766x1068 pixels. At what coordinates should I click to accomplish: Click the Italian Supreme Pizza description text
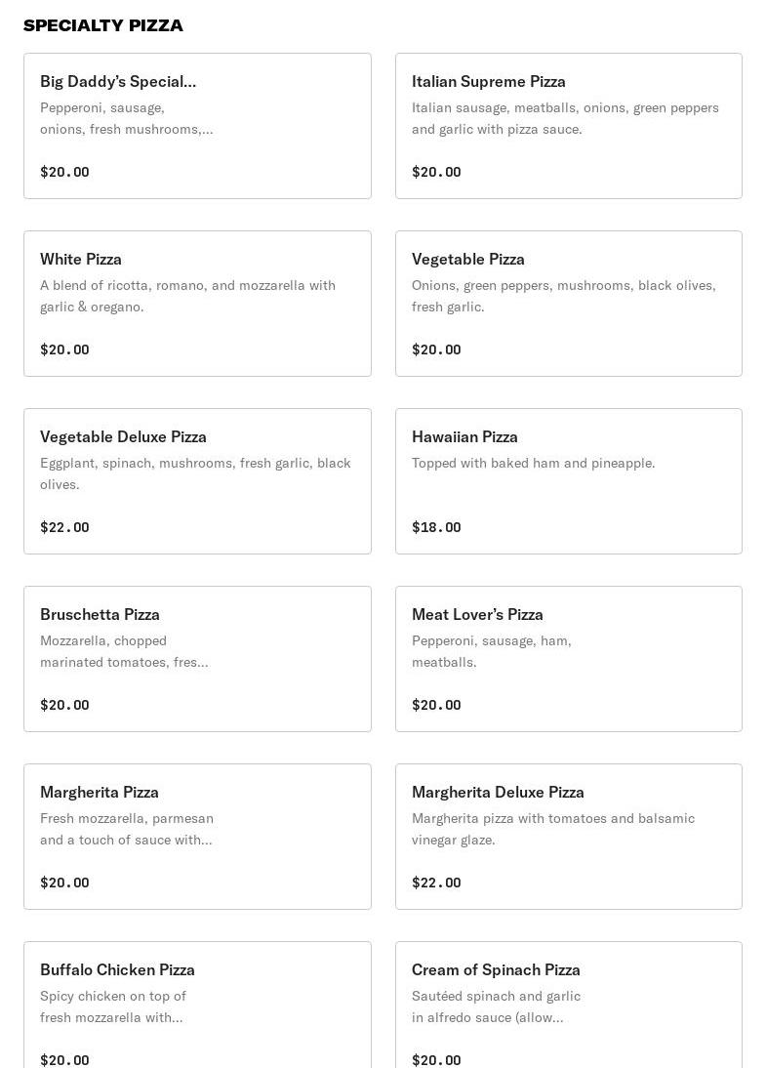565,118
